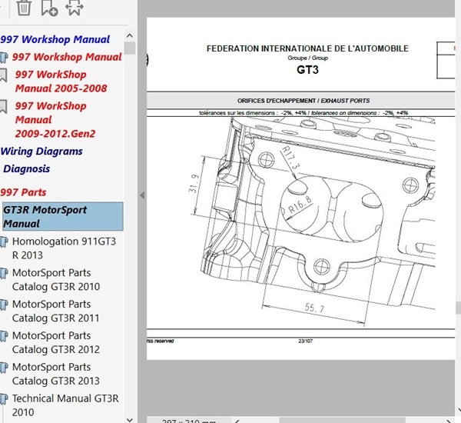Viewport: 461px width, 423px height.
Task: Open the 997 Parts bookmark
Action: click(x=23, y=192)
